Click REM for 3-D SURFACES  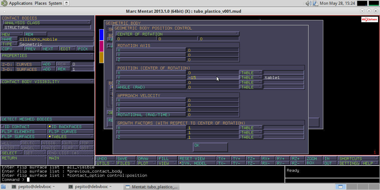[63, 69]
